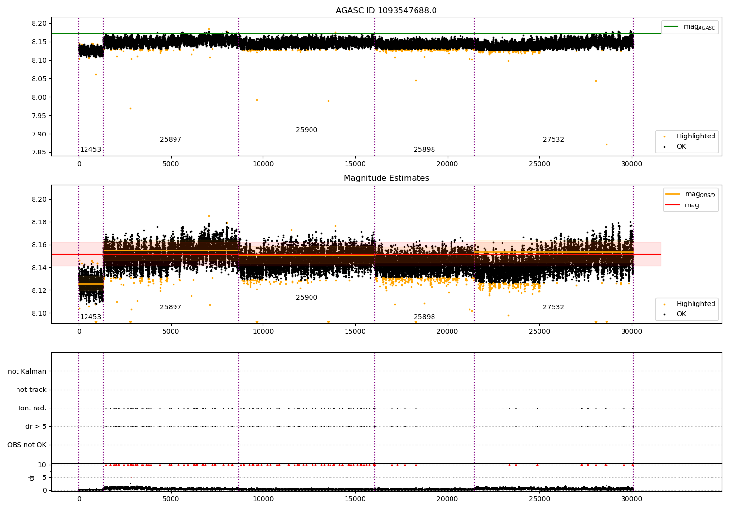The width and height of the screenshot is (729, 510).
Task: Click the "Magnitude Estimates" plot title
Action: pyautogui.click(x=386, y=178)
